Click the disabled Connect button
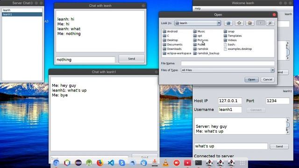Image resolution: width=299 pixels, height=168 pixels. point(256,110)
